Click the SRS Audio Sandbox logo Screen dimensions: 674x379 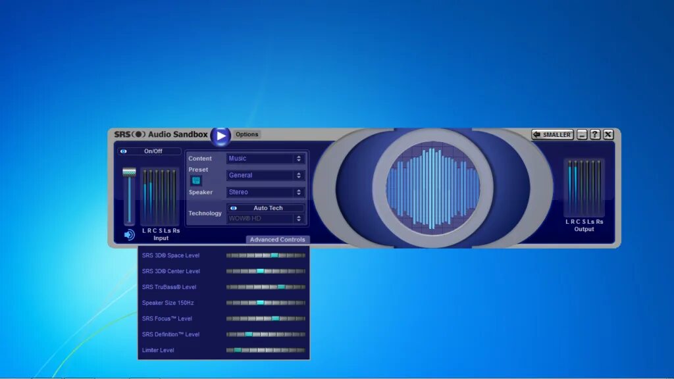[161, 134]
